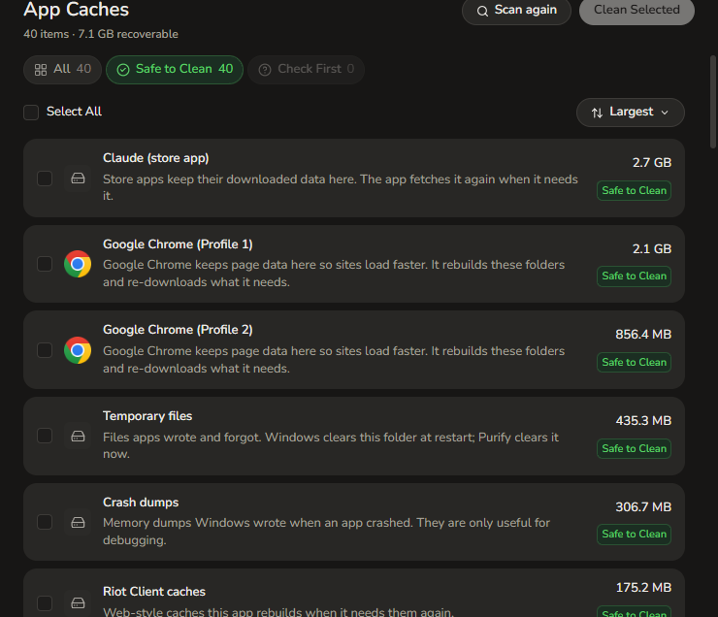
Task: Click the checkmark icon in Safe to Clean tab
Action: pyautogui.click(x=123, y=70)
